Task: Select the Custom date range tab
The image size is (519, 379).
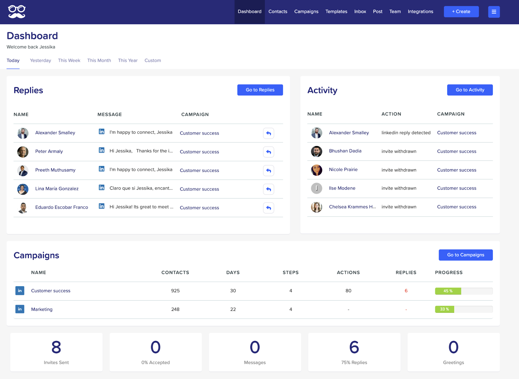Action: click(x=152, y=61)
